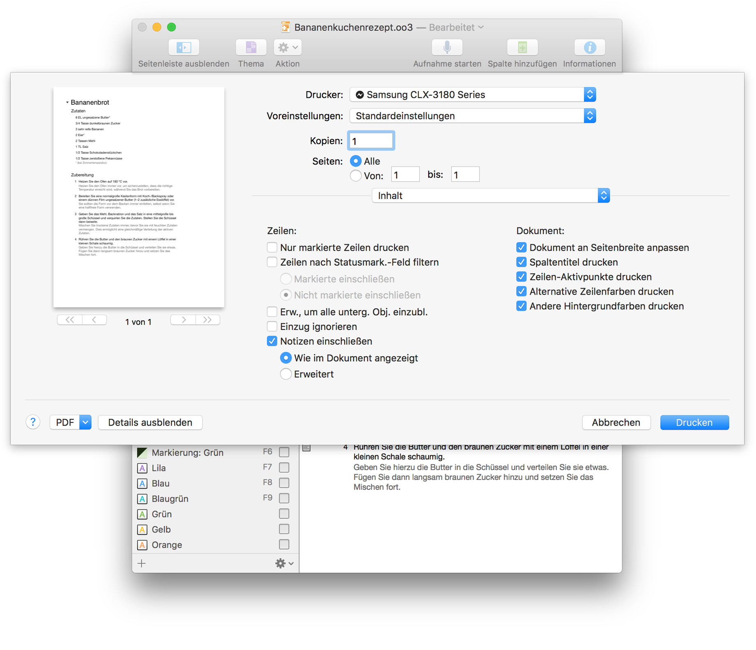The width and height of the screenshot is (756, 650).
Task: Click the Von start page field
Action: coord(405,175)
